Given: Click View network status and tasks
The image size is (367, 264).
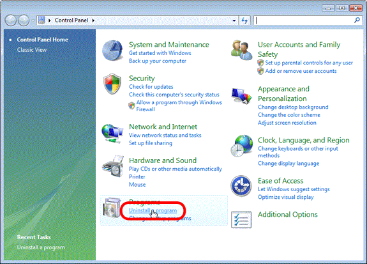Looking at the screenshot, I should (165, 136).
